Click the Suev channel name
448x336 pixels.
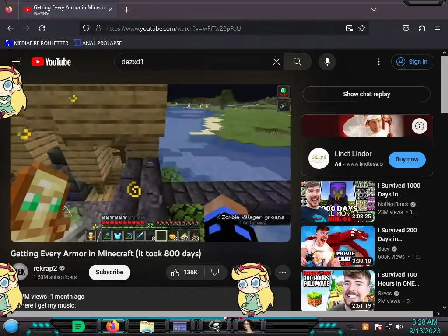[x=383, y=248]
